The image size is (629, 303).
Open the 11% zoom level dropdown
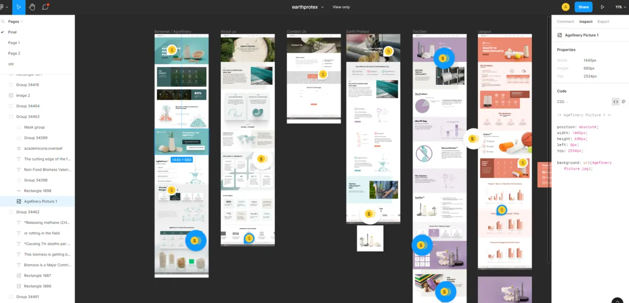click(620, 7)
